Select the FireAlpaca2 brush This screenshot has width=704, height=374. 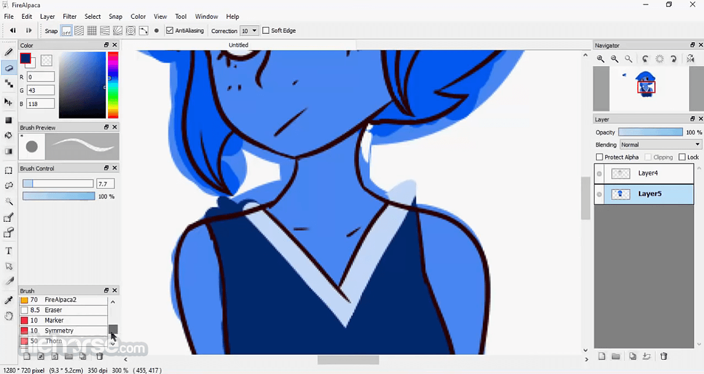point(63,300)
